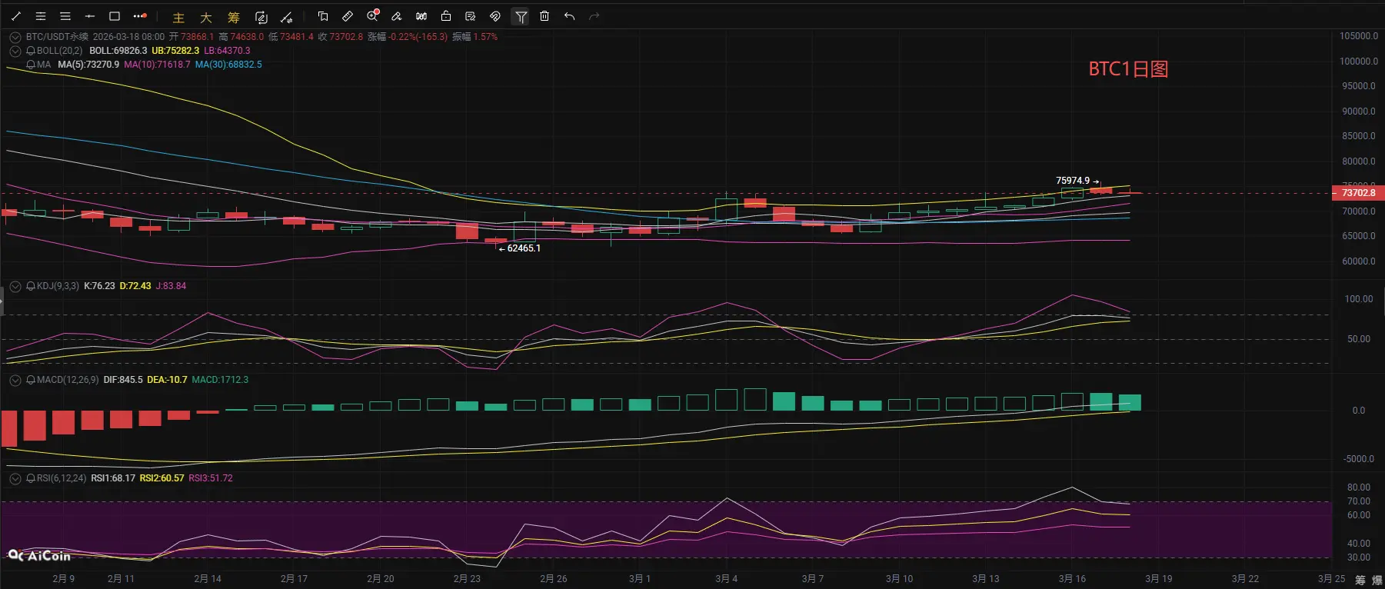Click the trash icon to delete drawings
The height and width of the screenshot is (589, 1385).
coord(544,16)
